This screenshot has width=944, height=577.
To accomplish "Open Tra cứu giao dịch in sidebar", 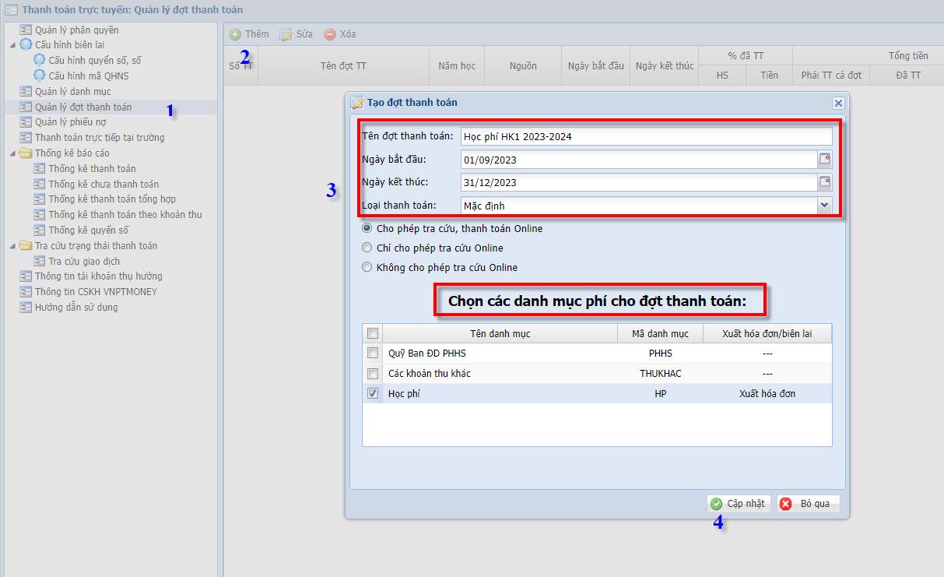I will point(84,262).
